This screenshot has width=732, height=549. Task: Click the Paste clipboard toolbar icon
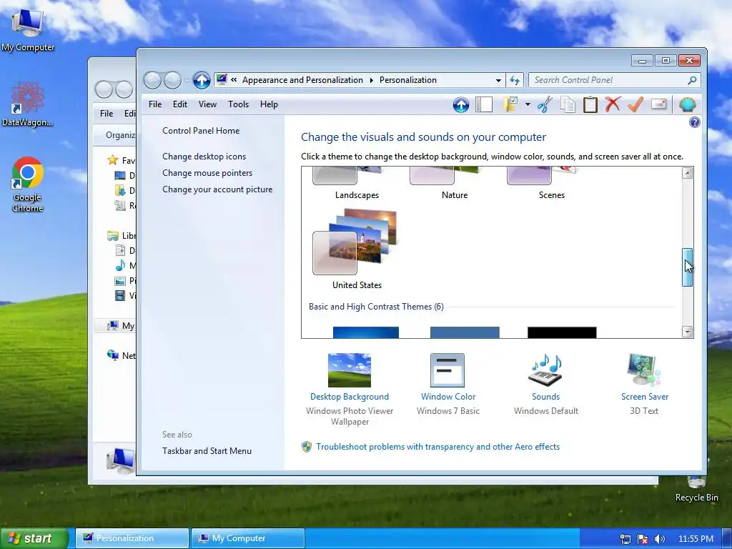point(590,104)
